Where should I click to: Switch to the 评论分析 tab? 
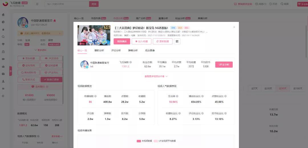pos(116,50)
